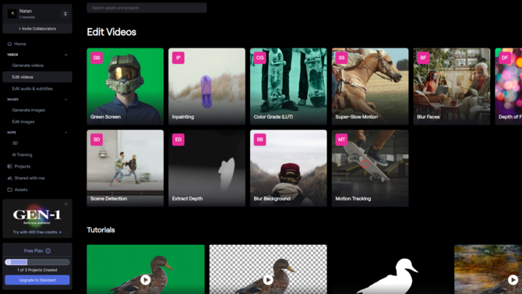Click the Assets folder icon
The height and width of the screenshot is (294, 522).
tap(9, 190)
